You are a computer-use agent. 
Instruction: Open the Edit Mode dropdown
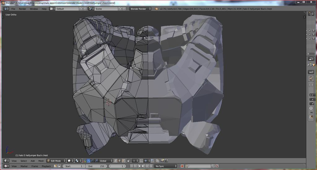point(56,161)
